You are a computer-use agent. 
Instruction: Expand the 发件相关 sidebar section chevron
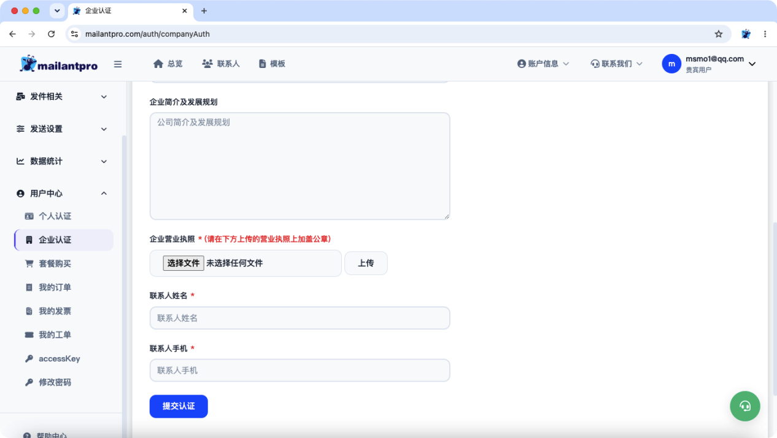104,97
